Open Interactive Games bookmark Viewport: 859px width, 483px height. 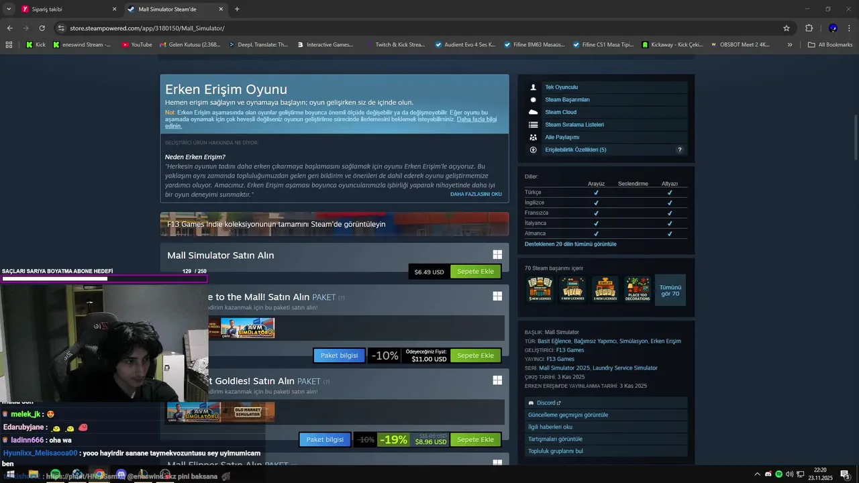[325, 45]
